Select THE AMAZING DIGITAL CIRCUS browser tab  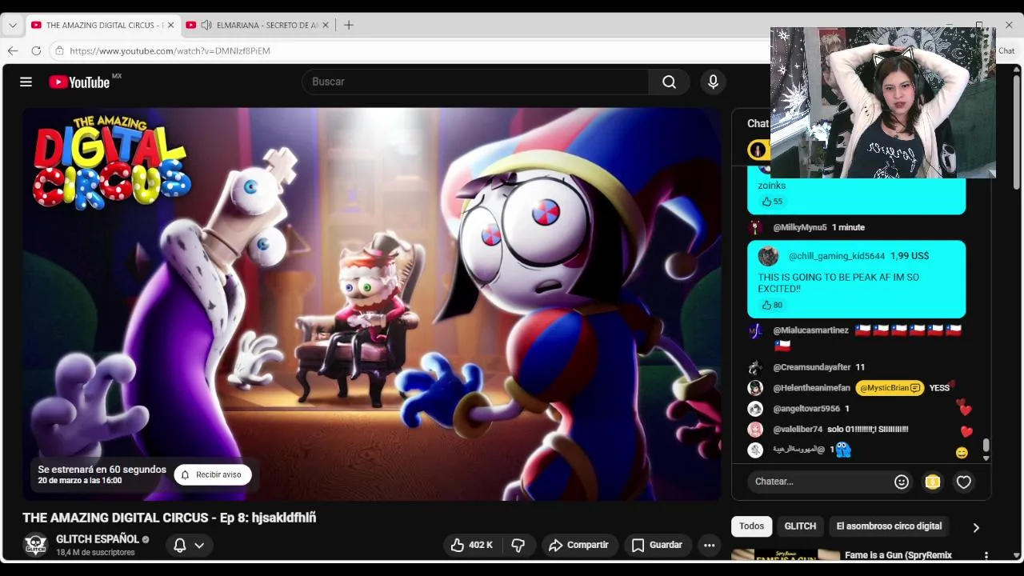[x=103, y=25]
